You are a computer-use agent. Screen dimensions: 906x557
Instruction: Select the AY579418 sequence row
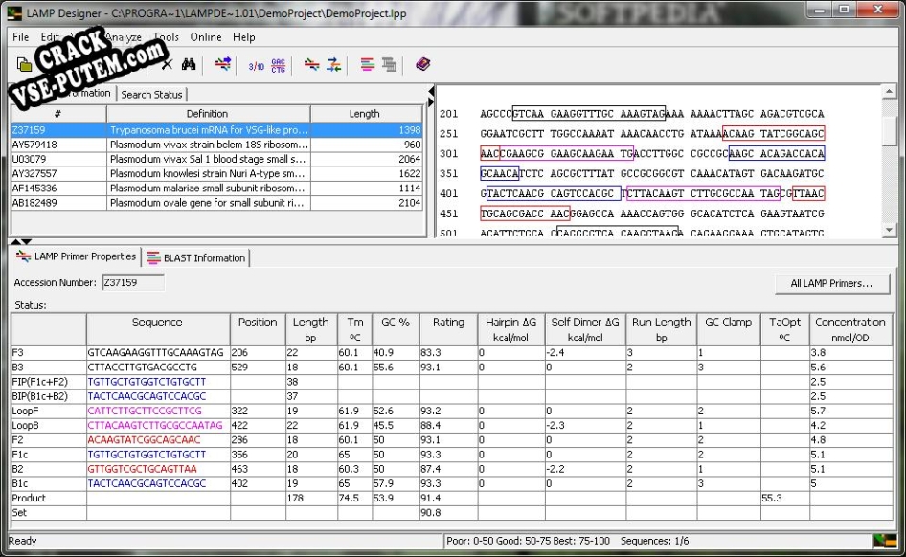pyautogui.click(x=217, y=145)
